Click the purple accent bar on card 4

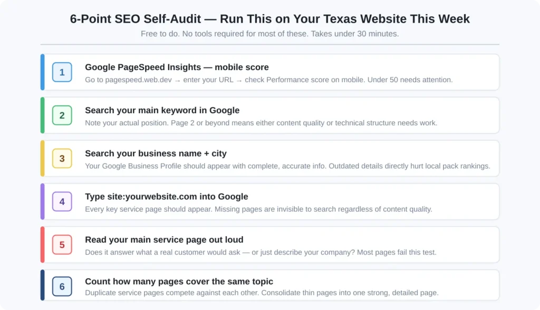(x=43, y=202)
